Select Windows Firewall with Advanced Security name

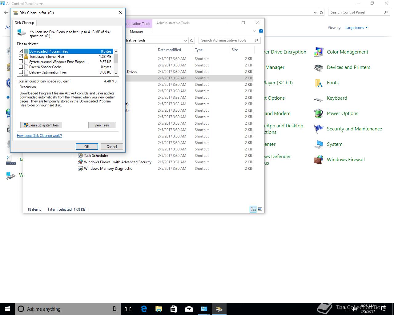click(118, 162)
